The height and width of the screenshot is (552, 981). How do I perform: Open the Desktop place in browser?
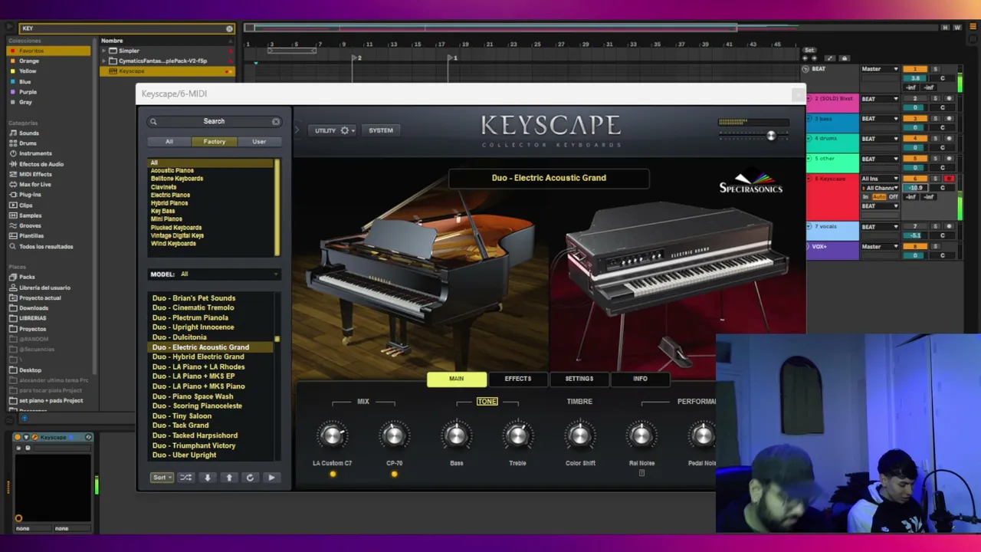point(31,370)
